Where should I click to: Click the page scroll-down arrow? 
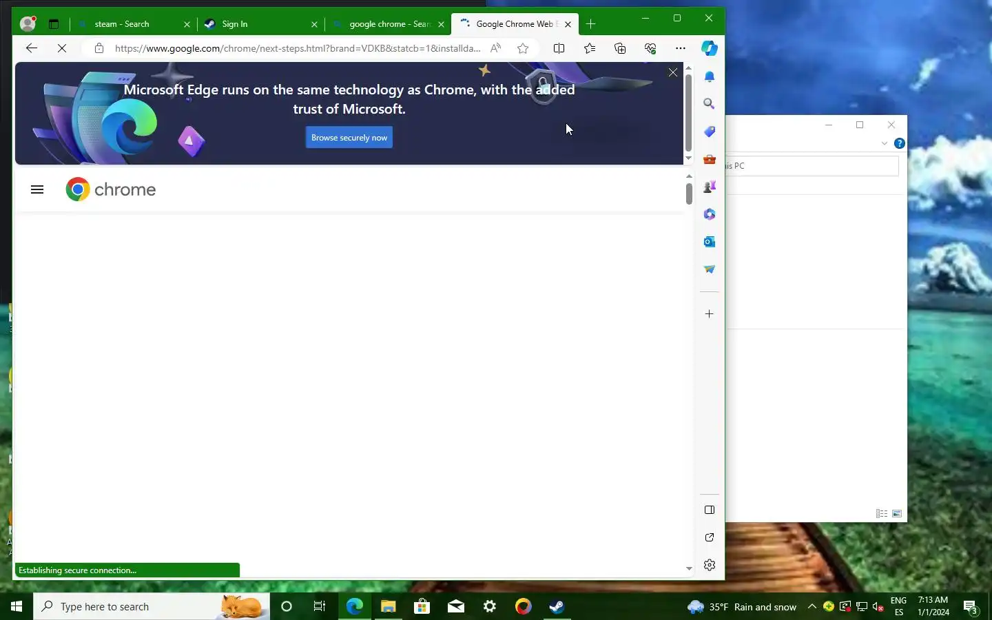(x=689, y=569)
